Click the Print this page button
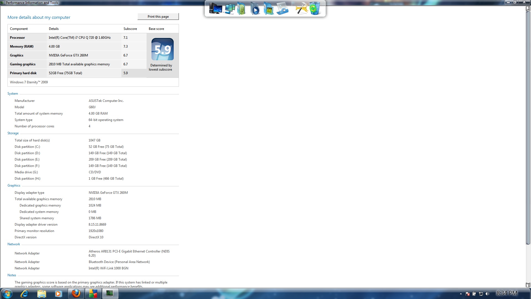The height and width of the screenshot is (299, 531). coord(158,17)
